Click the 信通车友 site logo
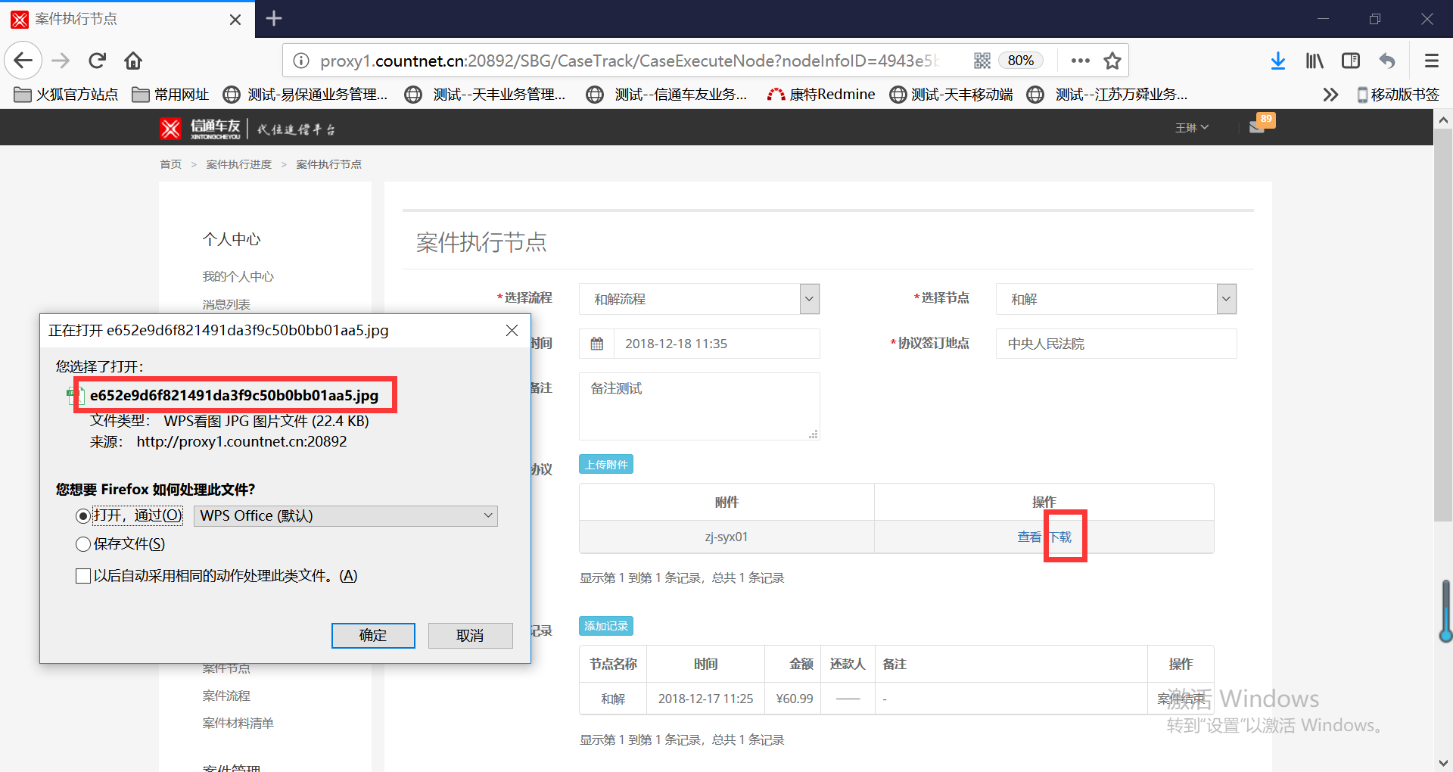 (x=201, y=129)
